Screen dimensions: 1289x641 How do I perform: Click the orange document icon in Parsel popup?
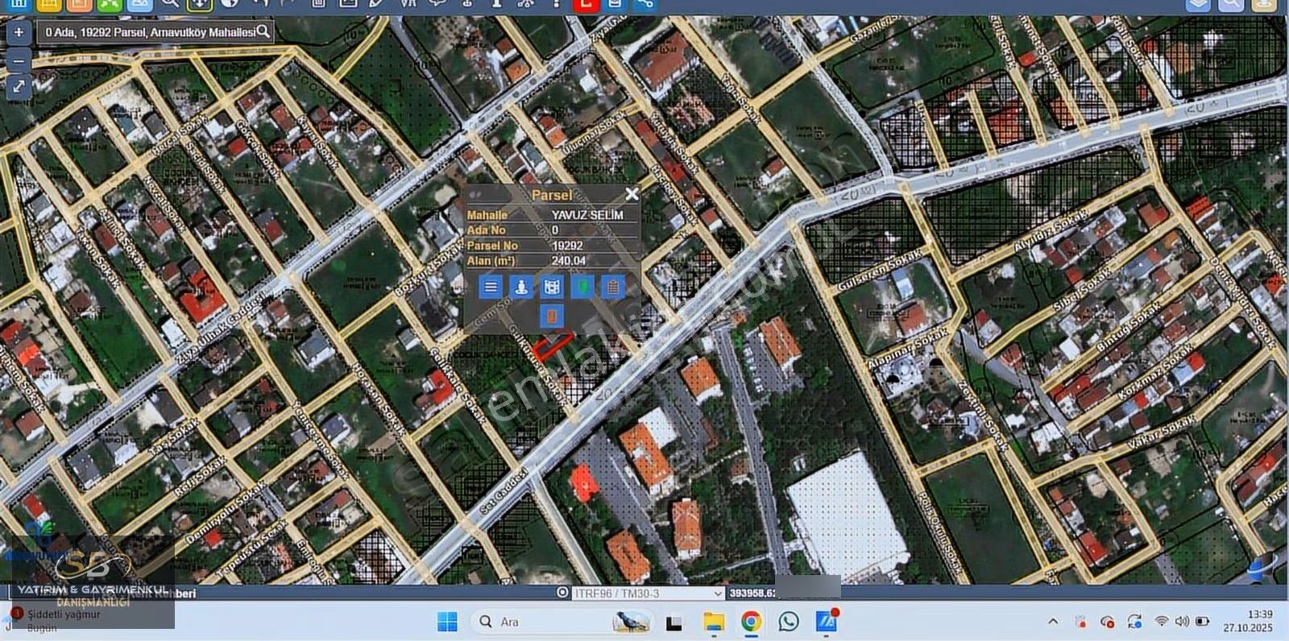[552, 316]
